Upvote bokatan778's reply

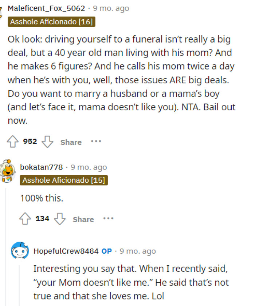pyautogui.click(x=24, y=218)
